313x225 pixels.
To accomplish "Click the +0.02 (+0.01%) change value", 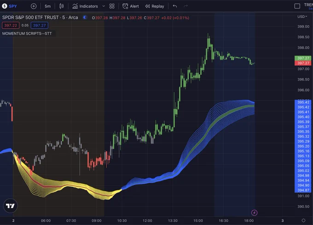I will [175, 18].
